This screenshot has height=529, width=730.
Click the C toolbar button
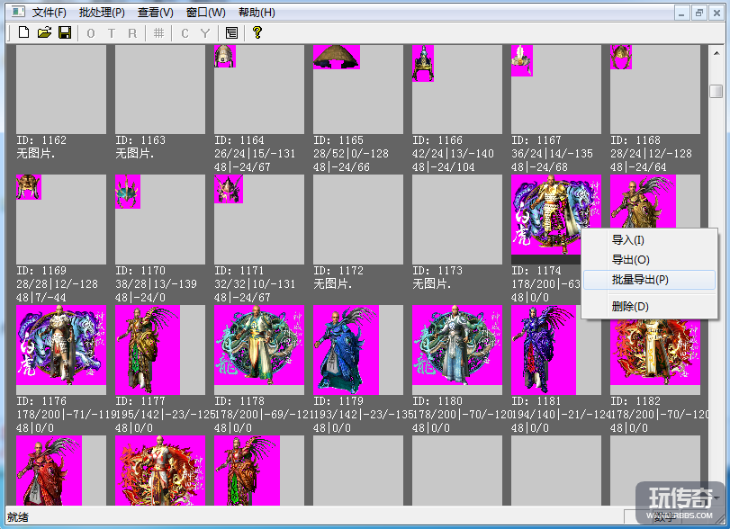185,33
